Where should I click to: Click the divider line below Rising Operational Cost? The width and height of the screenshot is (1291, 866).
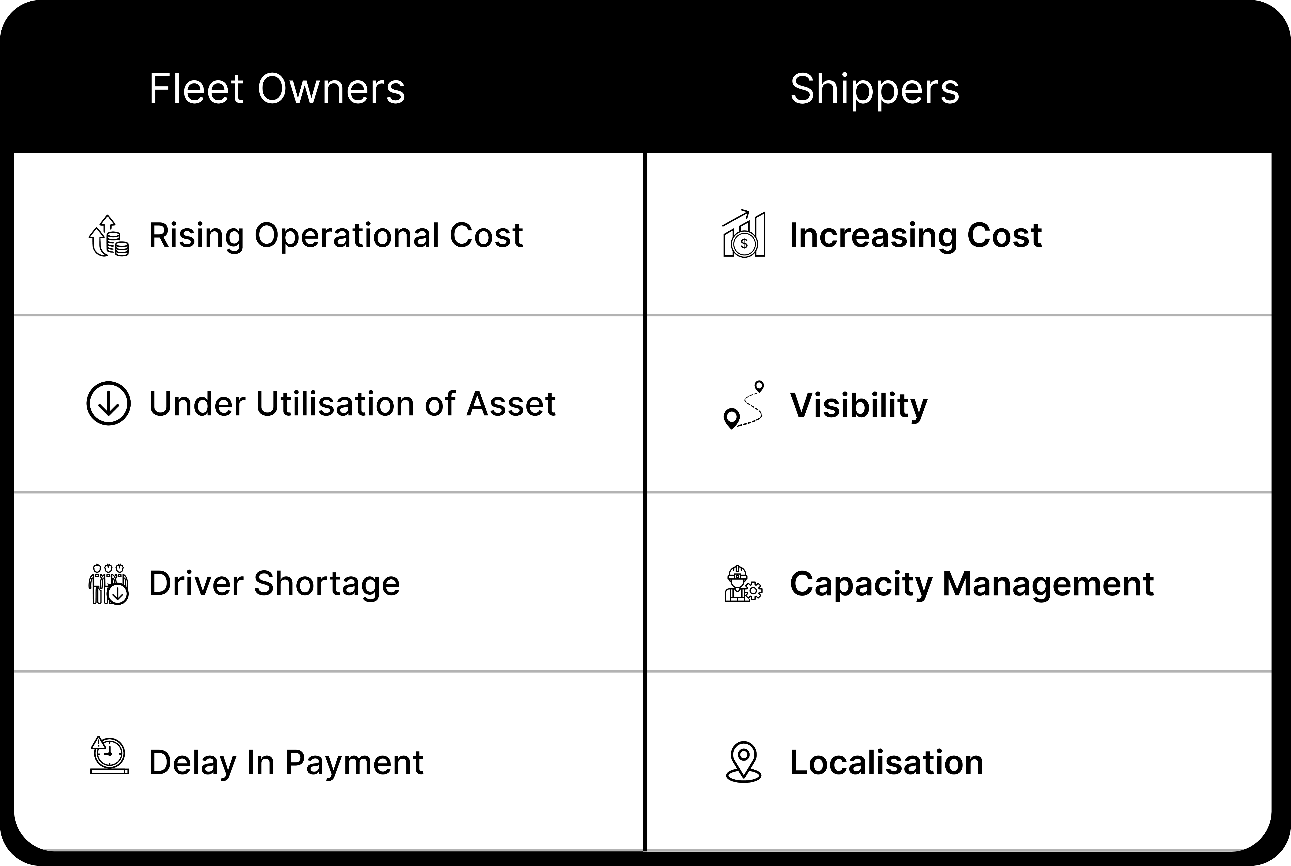point(329,315)
